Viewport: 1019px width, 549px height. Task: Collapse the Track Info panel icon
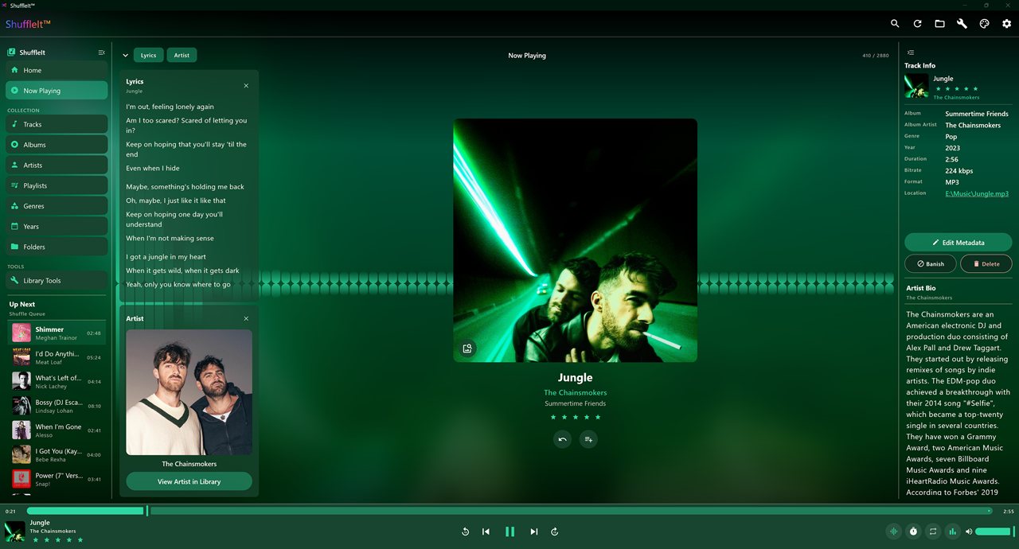click(911, 53)
